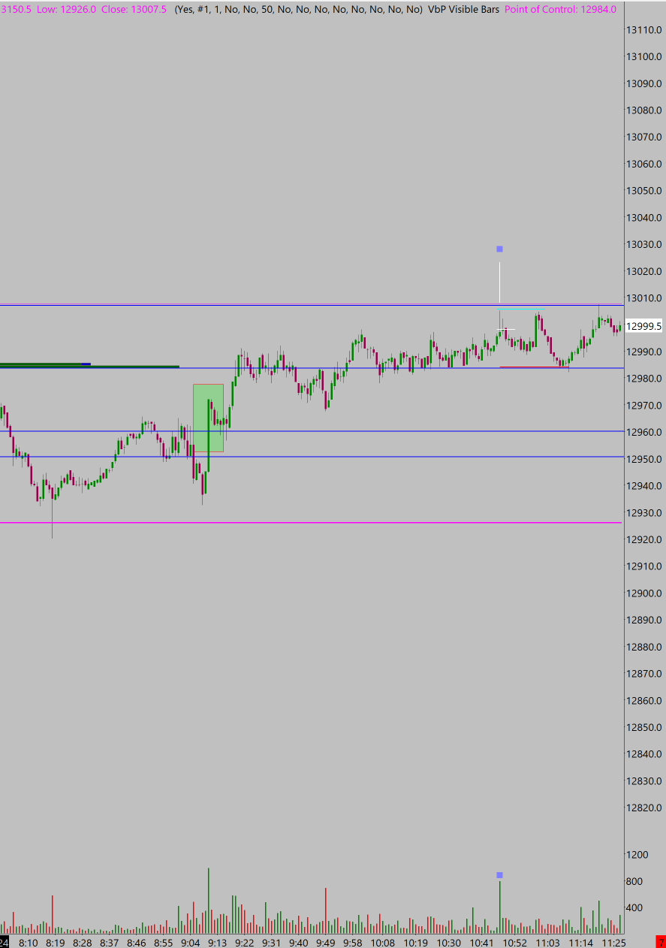666x948 pixels.
Task: Click the blue square marker above the volume spike
Action: [499, 875]
